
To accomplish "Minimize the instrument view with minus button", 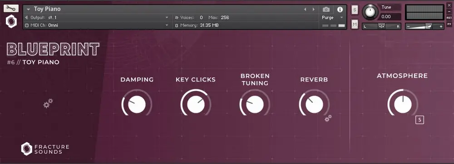I will pyautogui.click(x=449, y=11).
